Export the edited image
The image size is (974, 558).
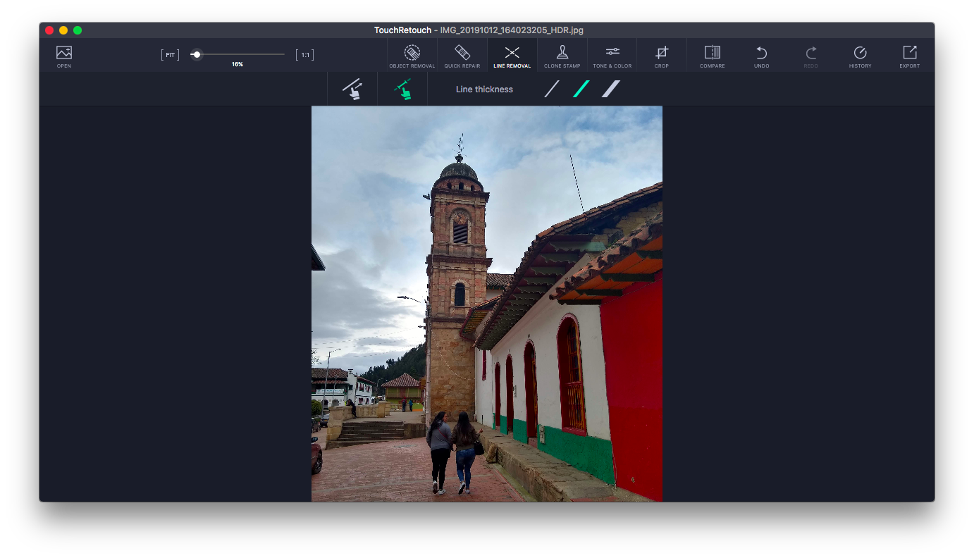[x=910, y=56]
